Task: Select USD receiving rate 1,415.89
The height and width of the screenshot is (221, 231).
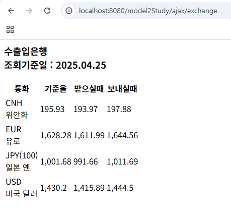Action: pyautogui.click(x=89, y=188)
